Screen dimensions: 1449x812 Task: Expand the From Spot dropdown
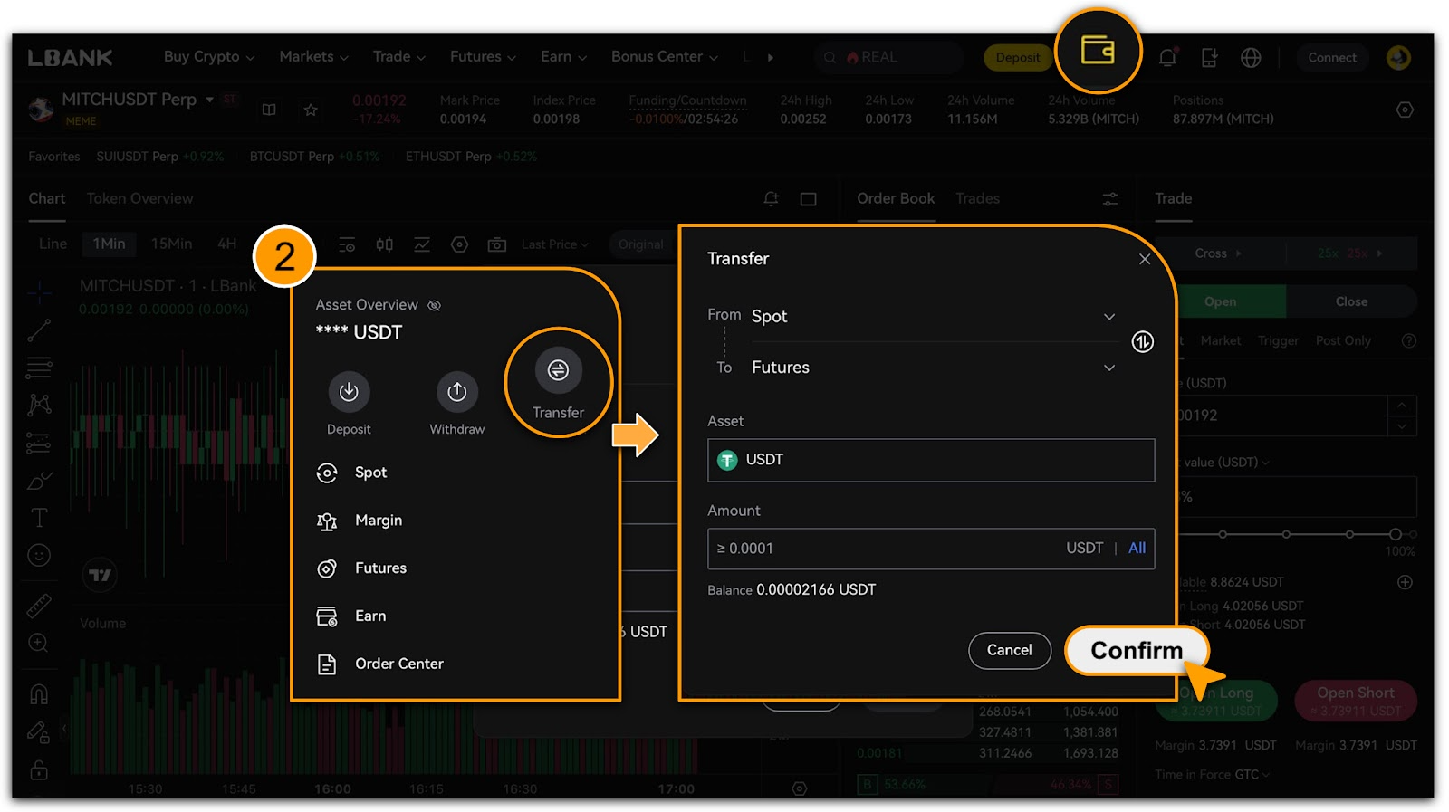point(1108,317)
